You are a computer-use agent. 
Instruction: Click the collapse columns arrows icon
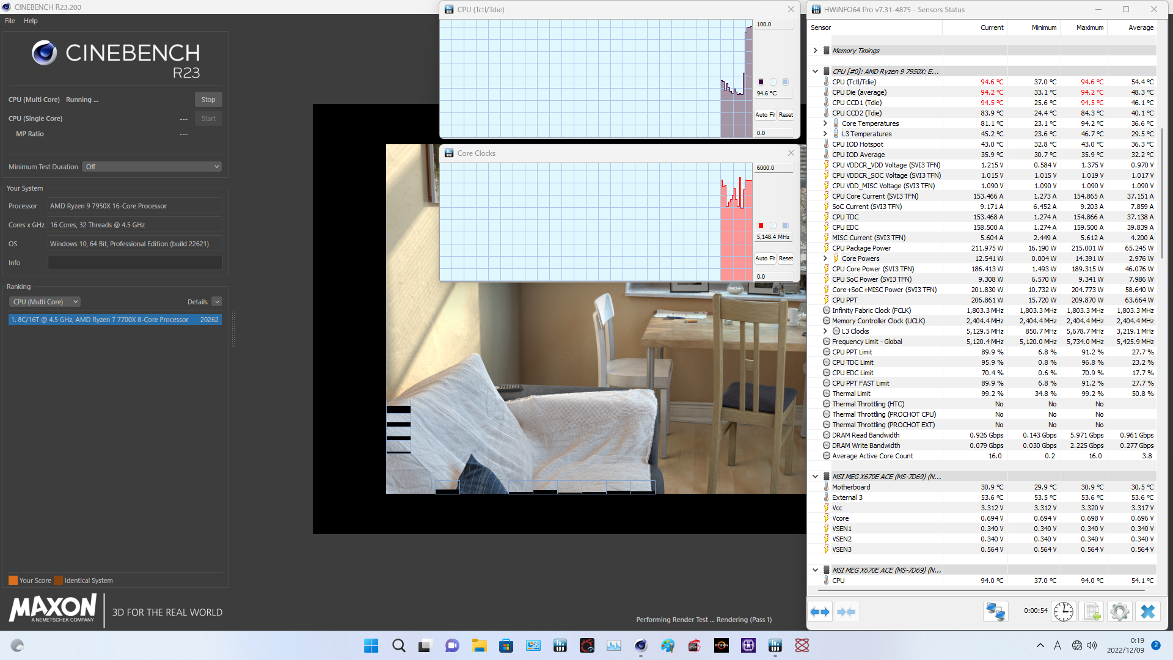846,612
